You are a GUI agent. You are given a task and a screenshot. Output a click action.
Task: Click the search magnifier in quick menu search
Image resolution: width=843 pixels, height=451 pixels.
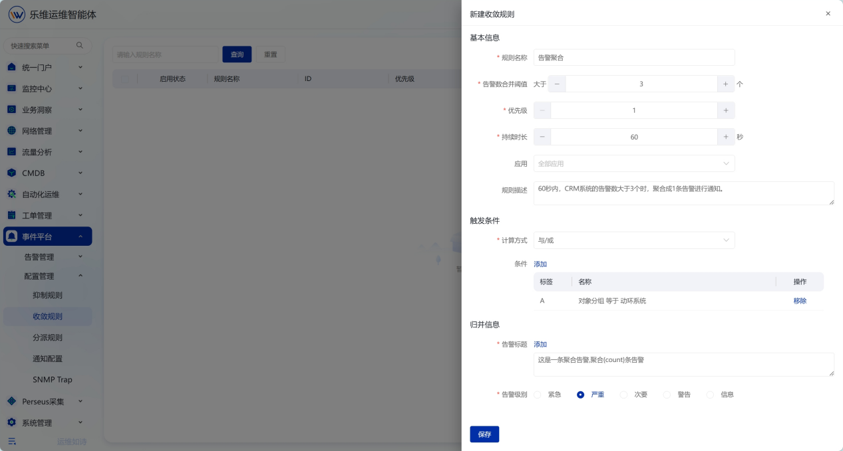pos(80,45)
